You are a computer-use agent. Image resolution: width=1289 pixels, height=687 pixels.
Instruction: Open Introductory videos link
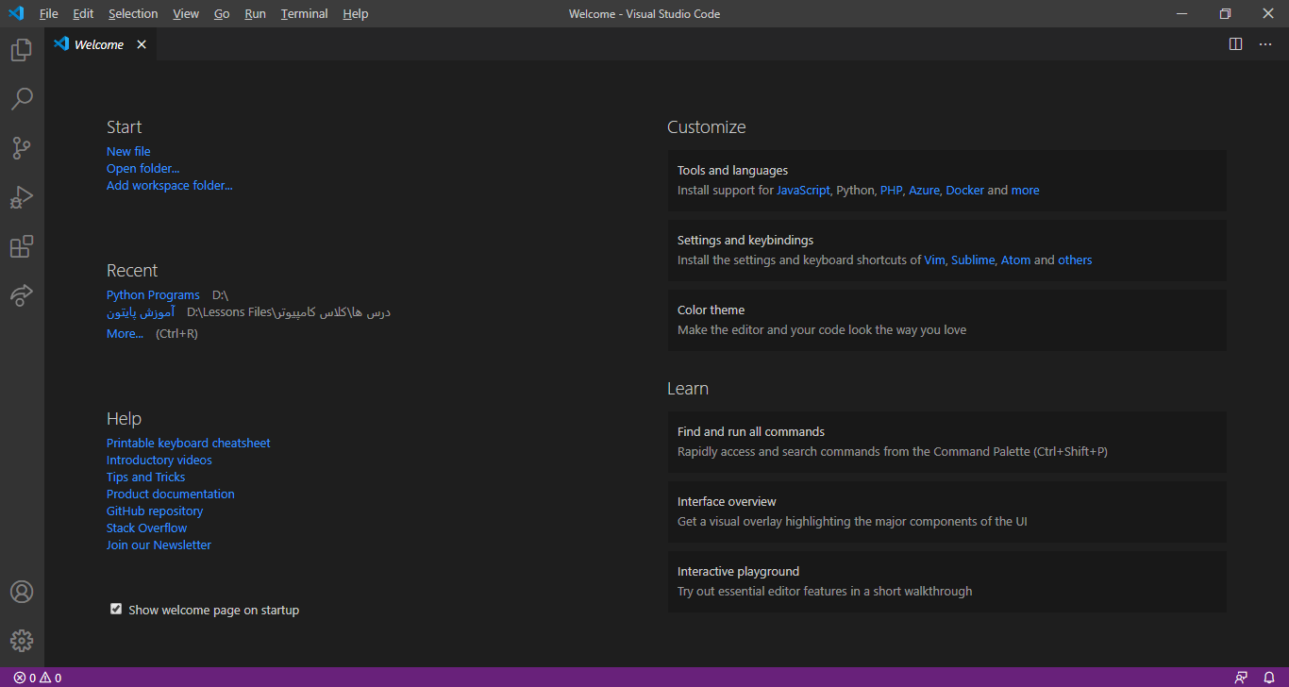coord(159,460)
